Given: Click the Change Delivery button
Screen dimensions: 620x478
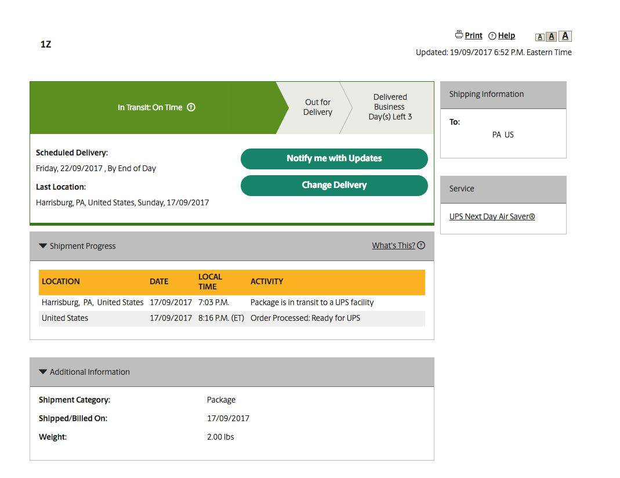Looking at the screenshot, I should click(334, 186).
